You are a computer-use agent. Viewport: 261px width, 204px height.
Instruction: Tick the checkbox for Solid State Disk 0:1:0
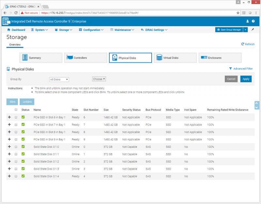pyautogui.click(x=16, y=147)
